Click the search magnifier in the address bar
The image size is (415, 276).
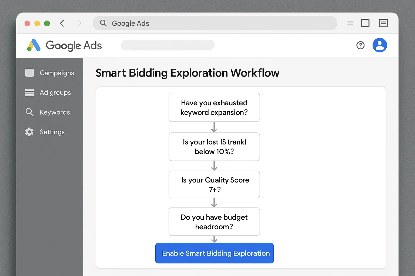pos(103,23)
